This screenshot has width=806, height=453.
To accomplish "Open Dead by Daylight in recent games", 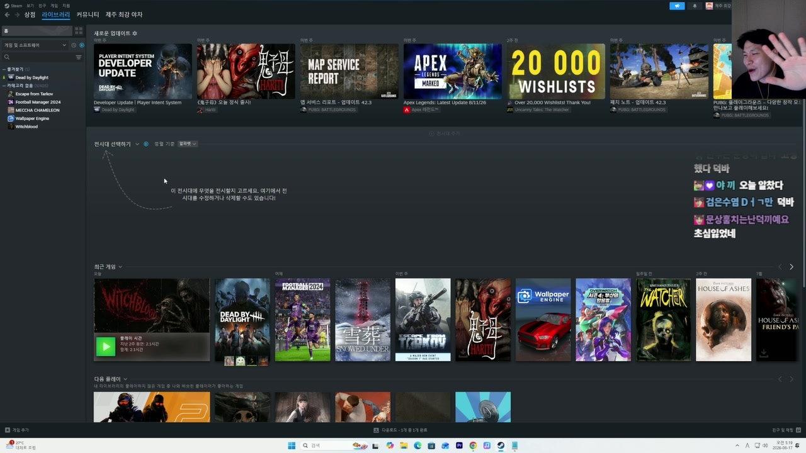I will 242,320.
